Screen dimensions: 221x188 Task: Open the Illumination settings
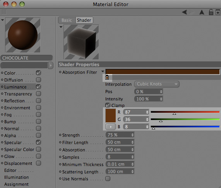(17, 177)
